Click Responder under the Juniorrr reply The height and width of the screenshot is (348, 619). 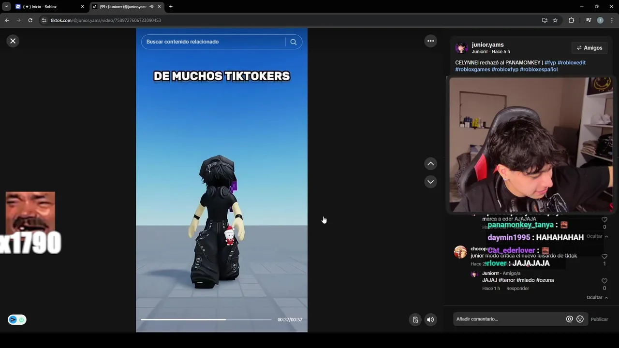pos(517,289)
